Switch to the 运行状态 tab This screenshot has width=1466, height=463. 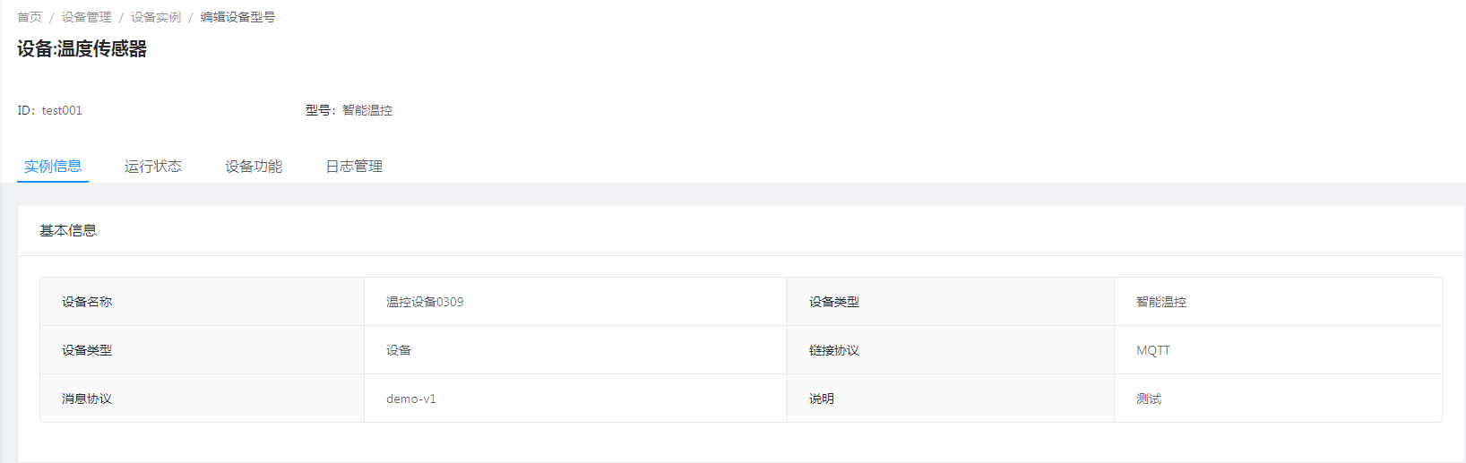pos(153,167)
